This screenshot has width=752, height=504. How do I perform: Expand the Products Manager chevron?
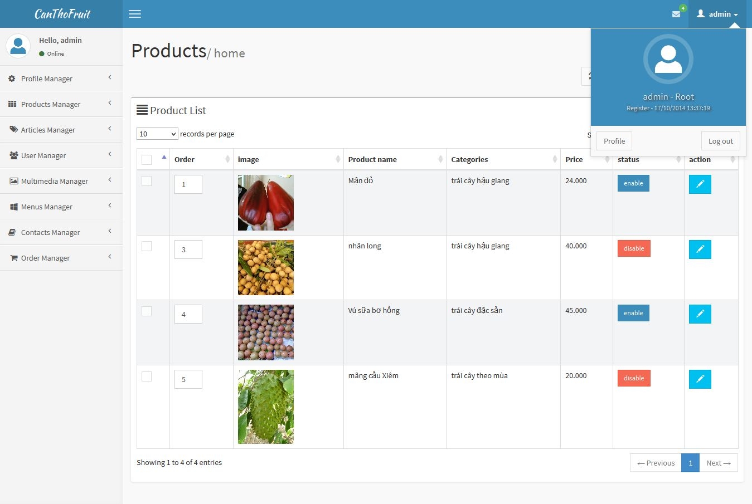[x=110, y=103]
